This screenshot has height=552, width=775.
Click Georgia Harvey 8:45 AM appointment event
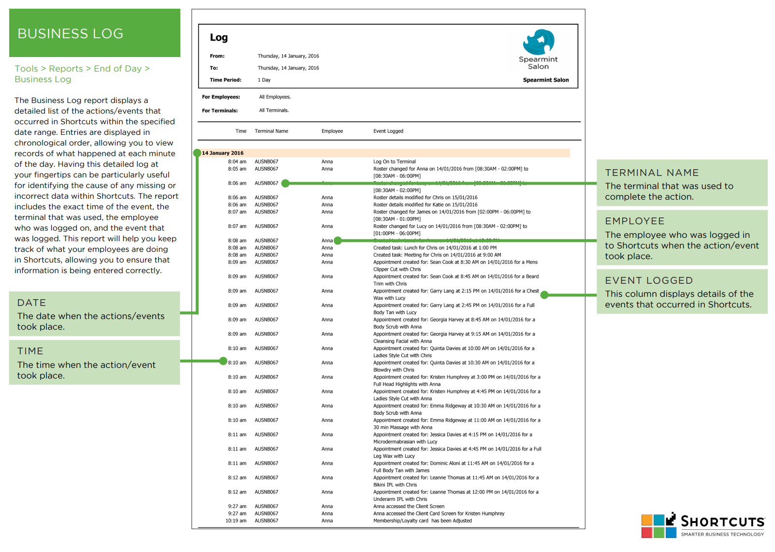[454, 323]
